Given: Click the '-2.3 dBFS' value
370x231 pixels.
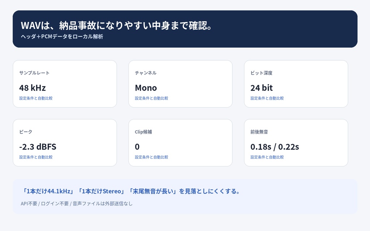Looking at the screenshot, I should pos(38,147).
